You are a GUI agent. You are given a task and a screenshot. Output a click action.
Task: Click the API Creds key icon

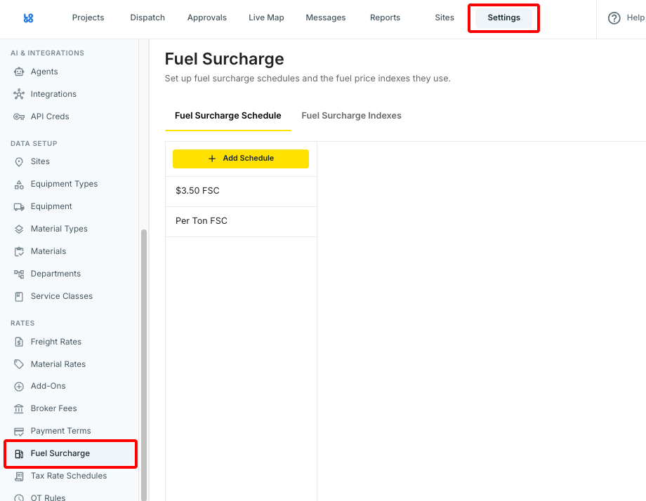[19, 116]
